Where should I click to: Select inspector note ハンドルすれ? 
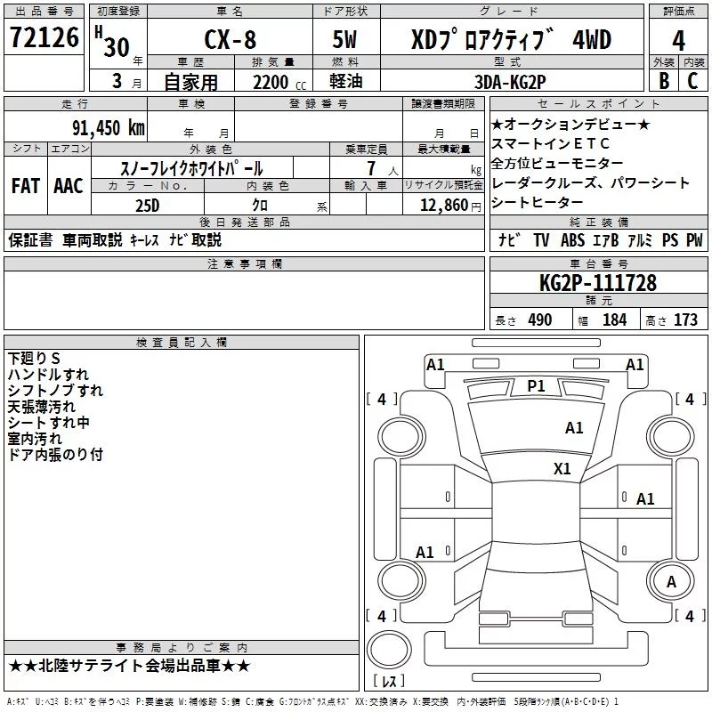coord(49,375)
